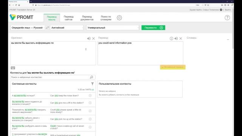Click the context search magnifier icon

click(x=92, y=77)
